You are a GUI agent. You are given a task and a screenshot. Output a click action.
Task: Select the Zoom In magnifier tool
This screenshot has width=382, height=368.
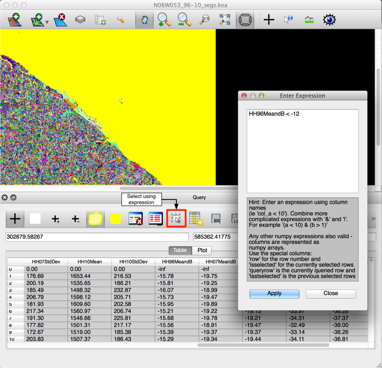pyautogui.click(x=164, y=19)
